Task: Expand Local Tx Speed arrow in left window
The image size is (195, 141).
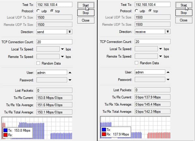Action: 62,49
